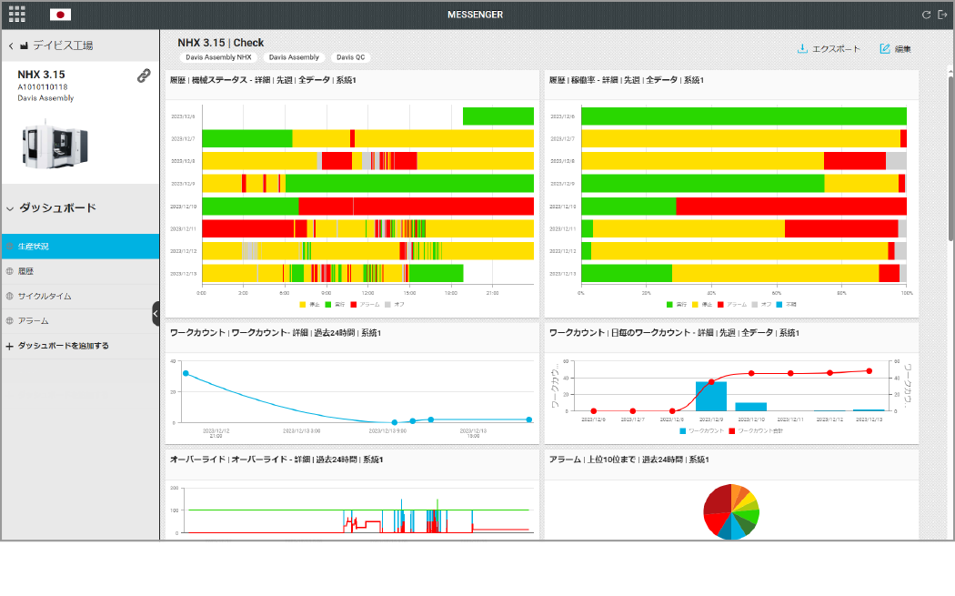Screen dimensions: 955x596
Task: Toggle 実行 legend in 稼働率 chart
Action: pyautogui.click(x=677, y=304)
